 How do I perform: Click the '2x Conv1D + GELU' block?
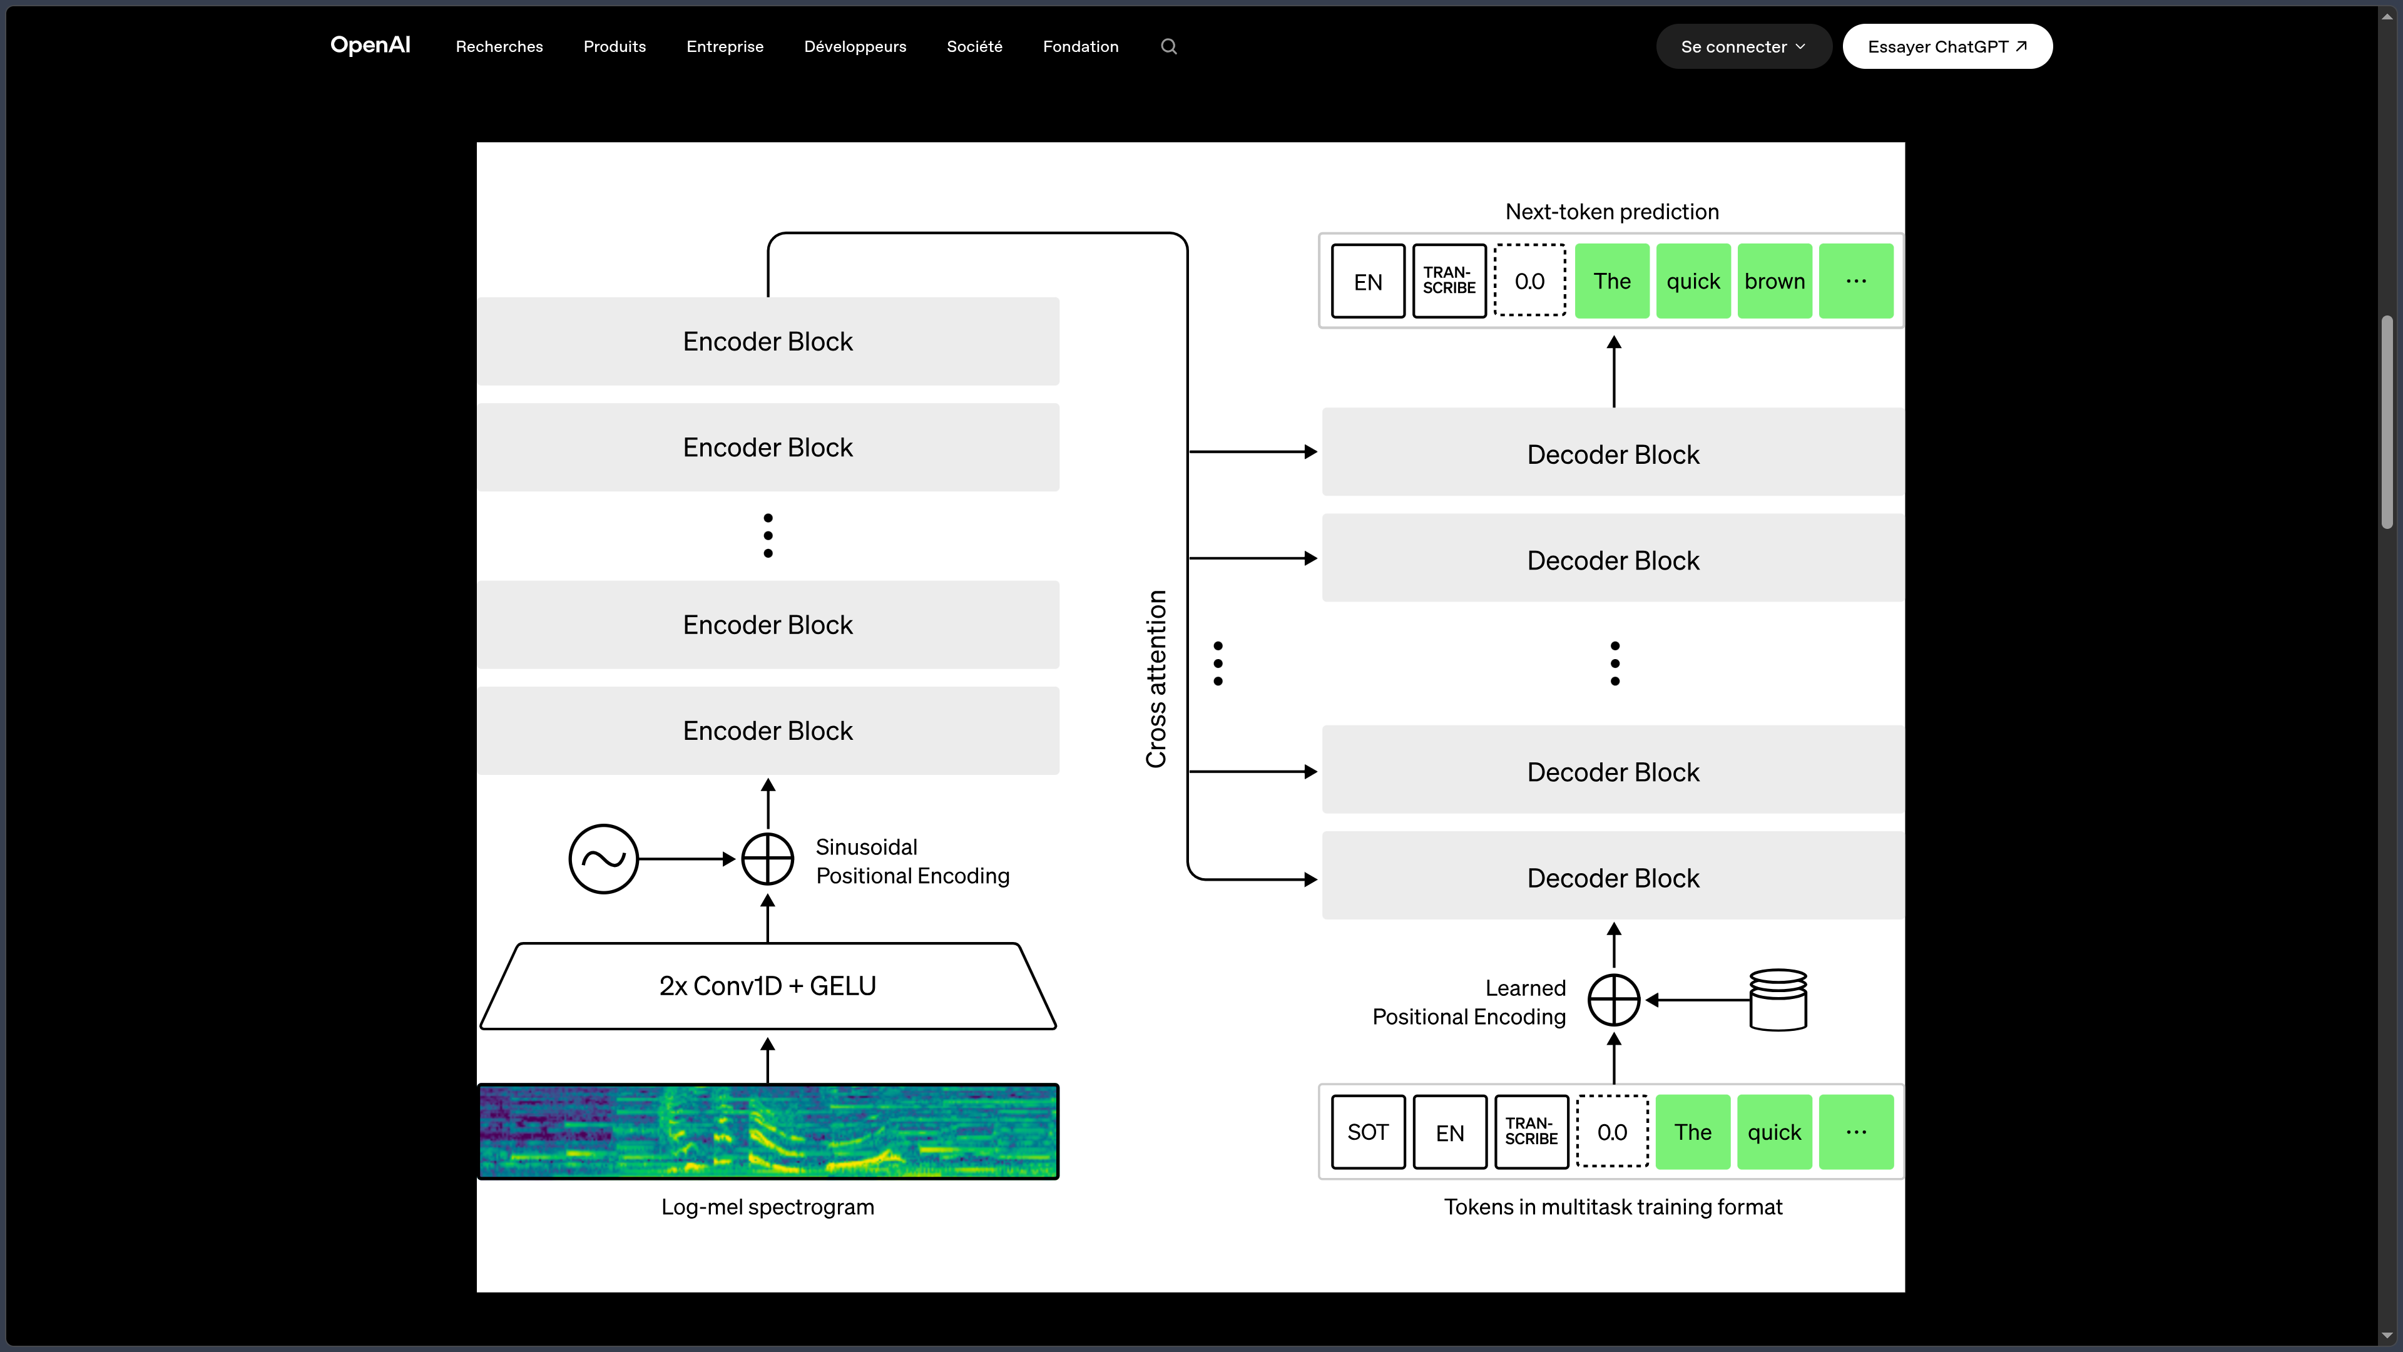point(768,986)
